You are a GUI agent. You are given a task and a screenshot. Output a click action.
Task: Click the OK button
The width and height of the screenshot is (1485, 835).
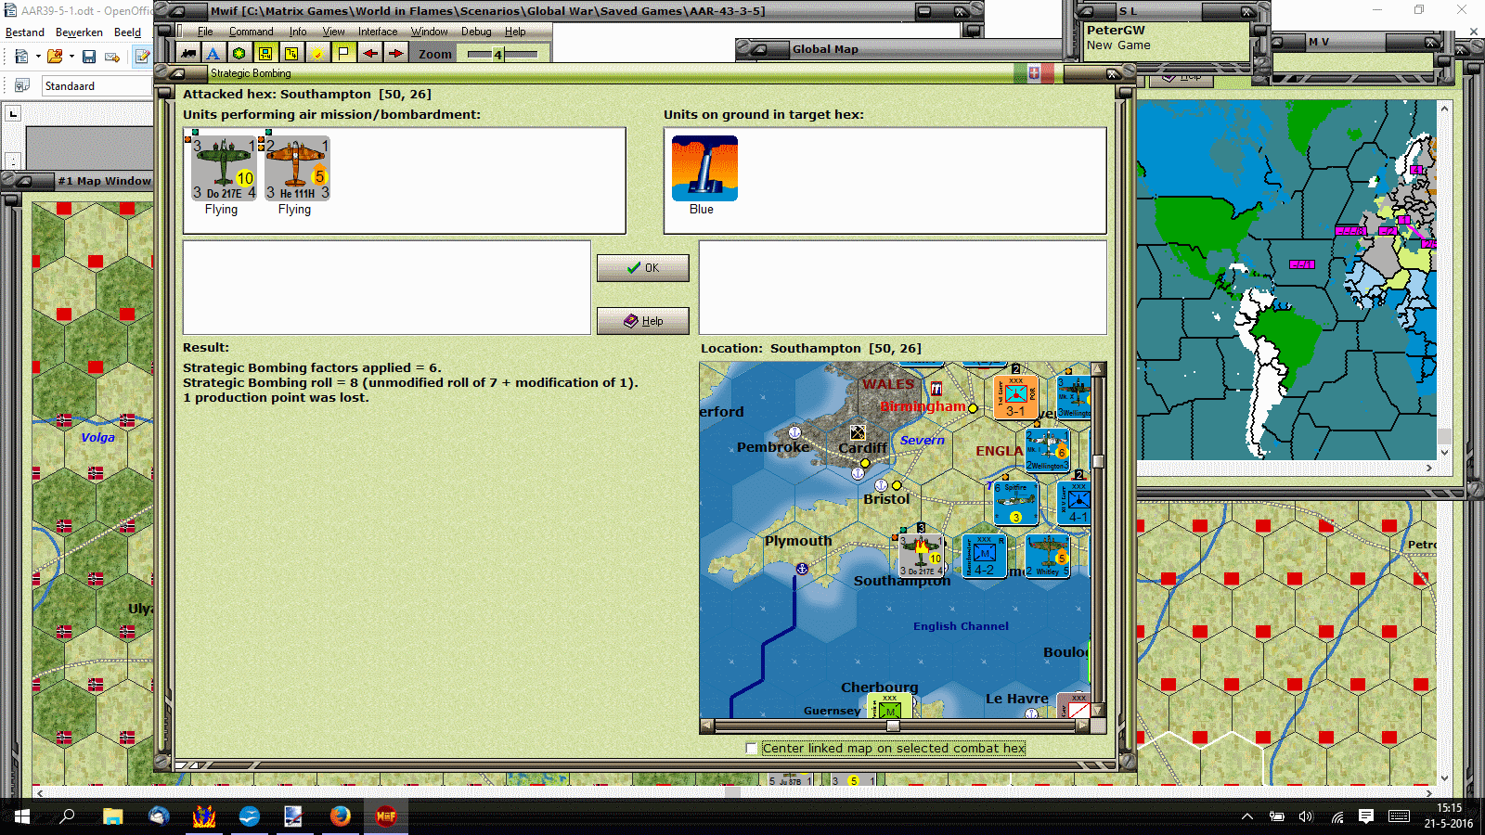[x=642, y=267]
